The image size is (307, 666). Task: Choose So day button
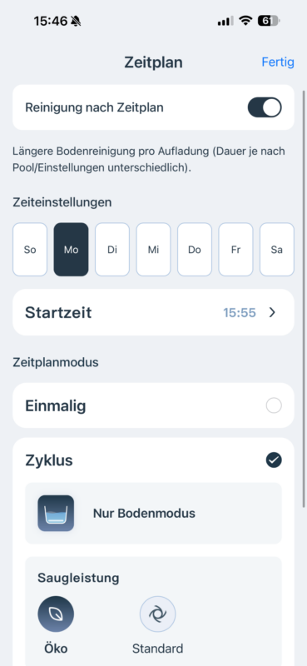(30, 250)
